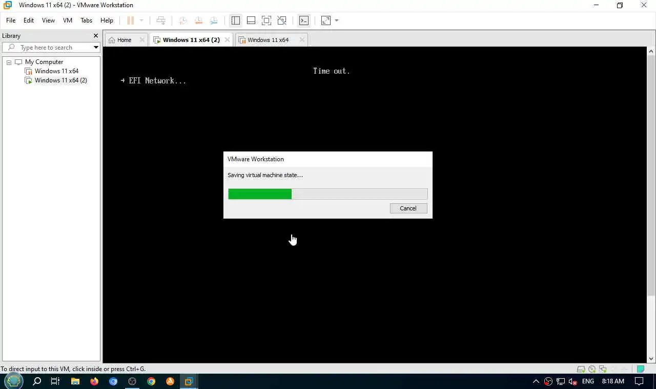The width and height of the screenshot is (656, 389).
Task: Open the Help menu
Action: pos(107,20)
